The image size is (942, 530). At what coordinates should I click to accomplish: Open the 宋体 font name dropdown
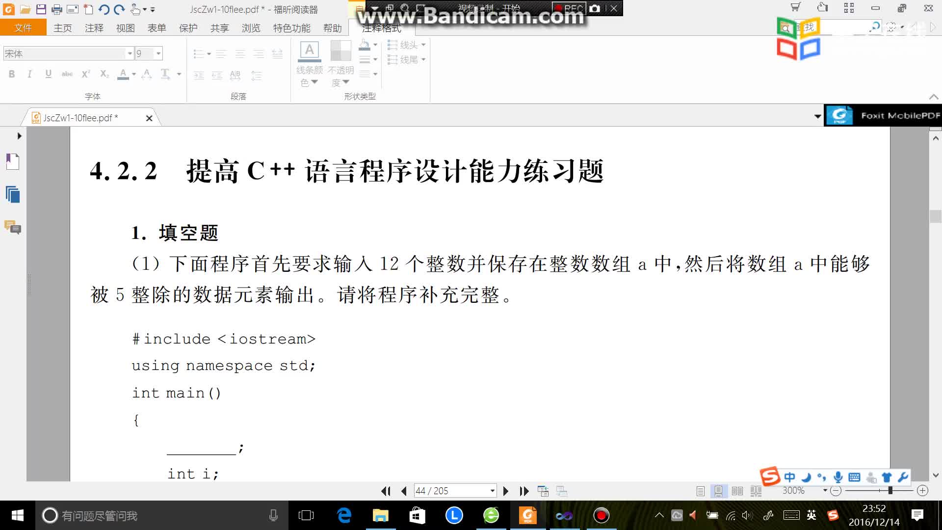[x=130, y=53]
